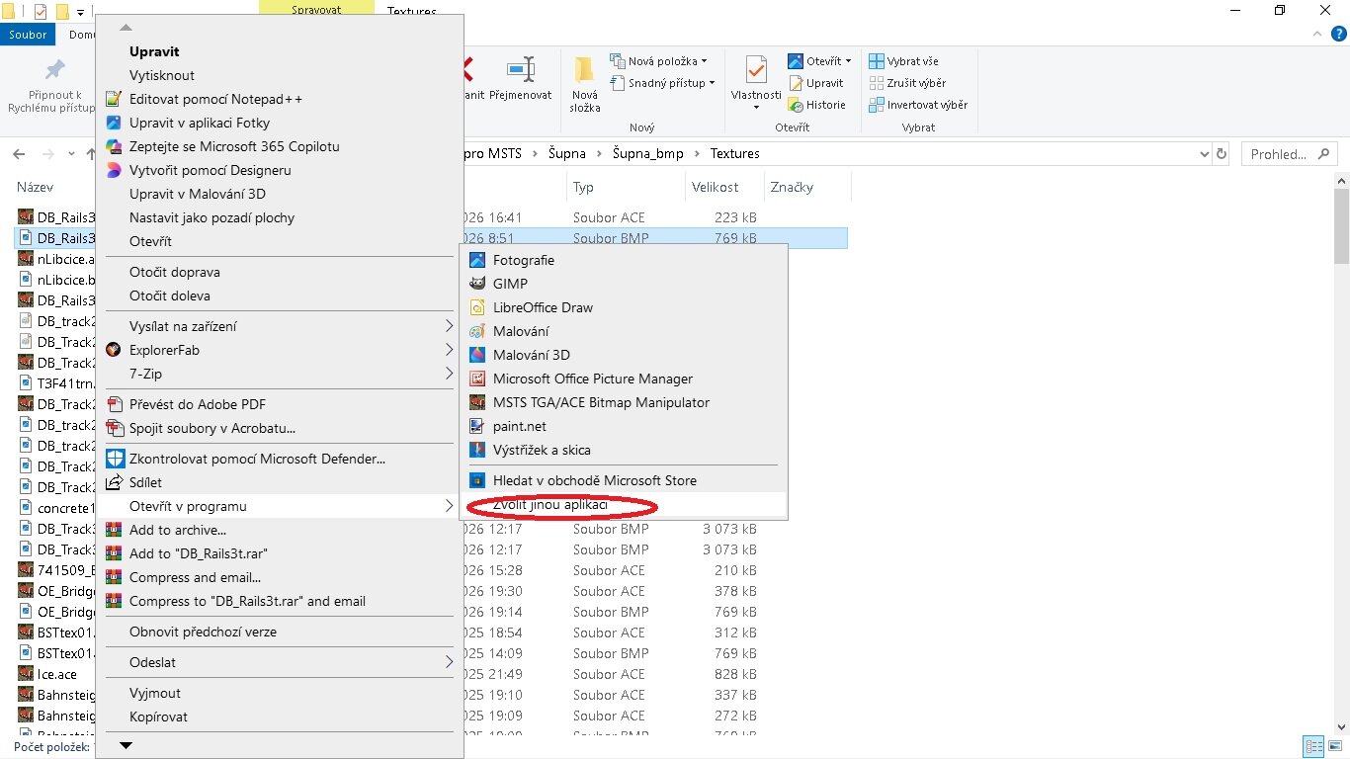1350x759 pixels.
Task: Click the Velikost column header
Action: [715, 187]
